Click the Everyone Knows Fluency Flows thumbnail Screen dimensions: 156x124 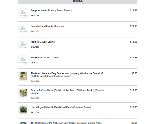pos(23,13)
